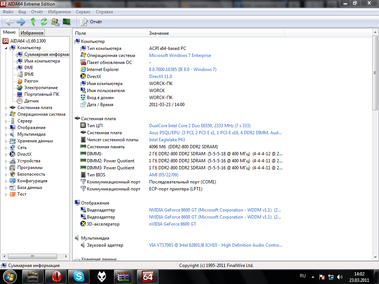Switch to the Избранное tab in the sidebar

pyautogui.click(x=32, y=33)
